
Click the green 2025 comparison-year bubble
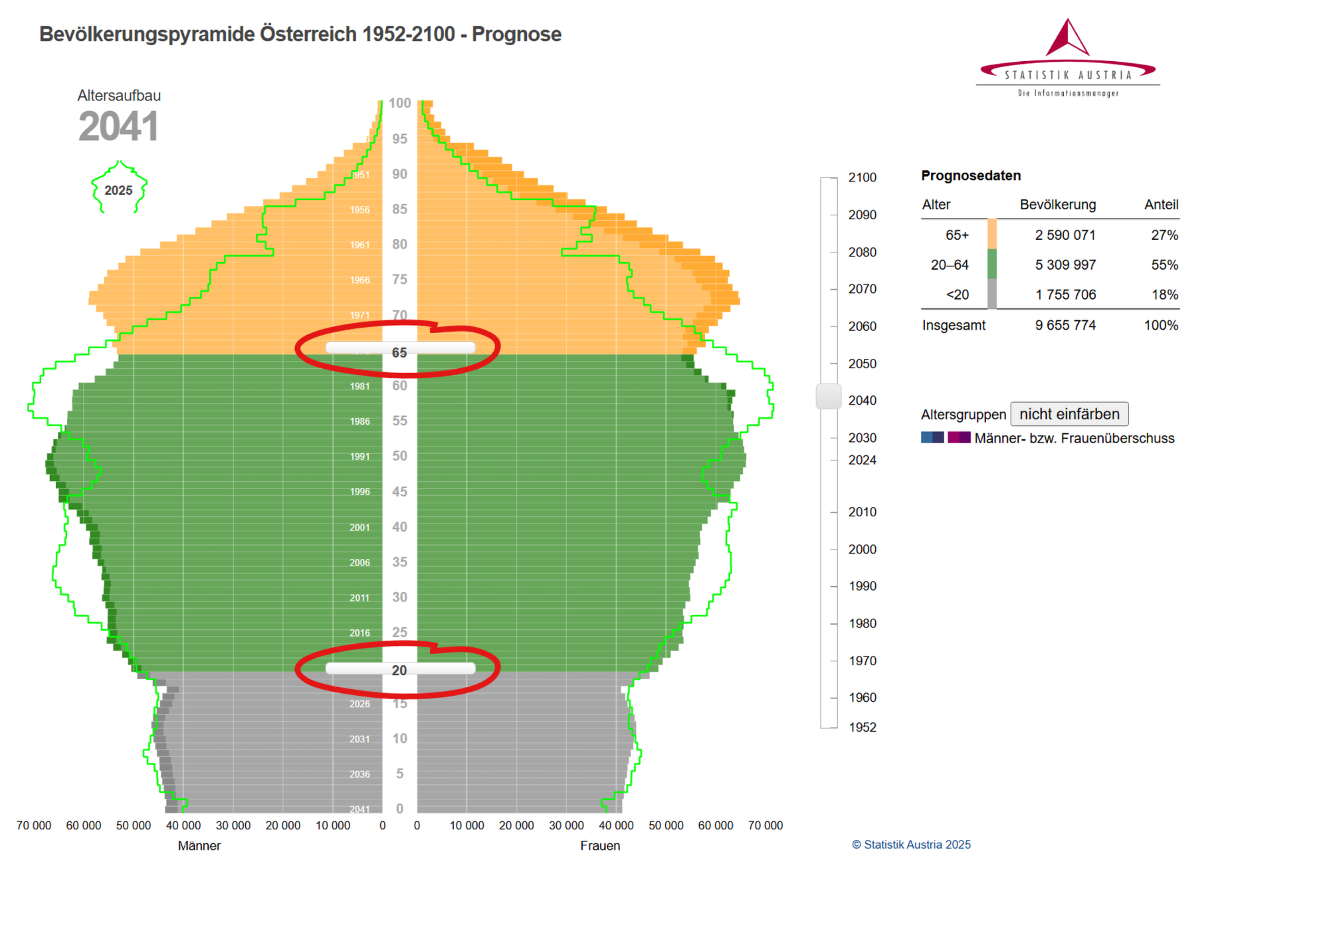click(119, 189)
